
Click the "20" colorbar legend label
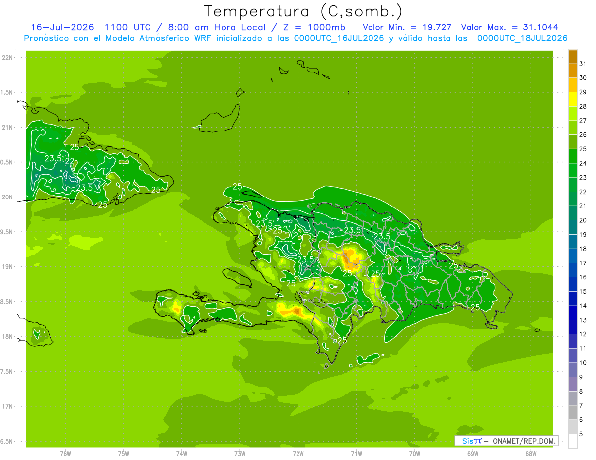tap(583, 220)
